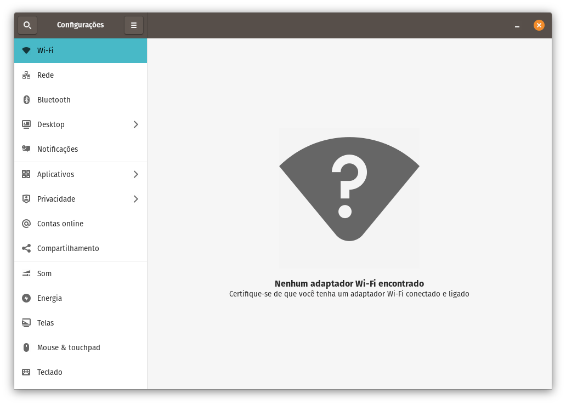The width and height of the screenshot is (566, 405).
Task: Click the Contas online at-sign icon
Action: [x=26, y=224]
